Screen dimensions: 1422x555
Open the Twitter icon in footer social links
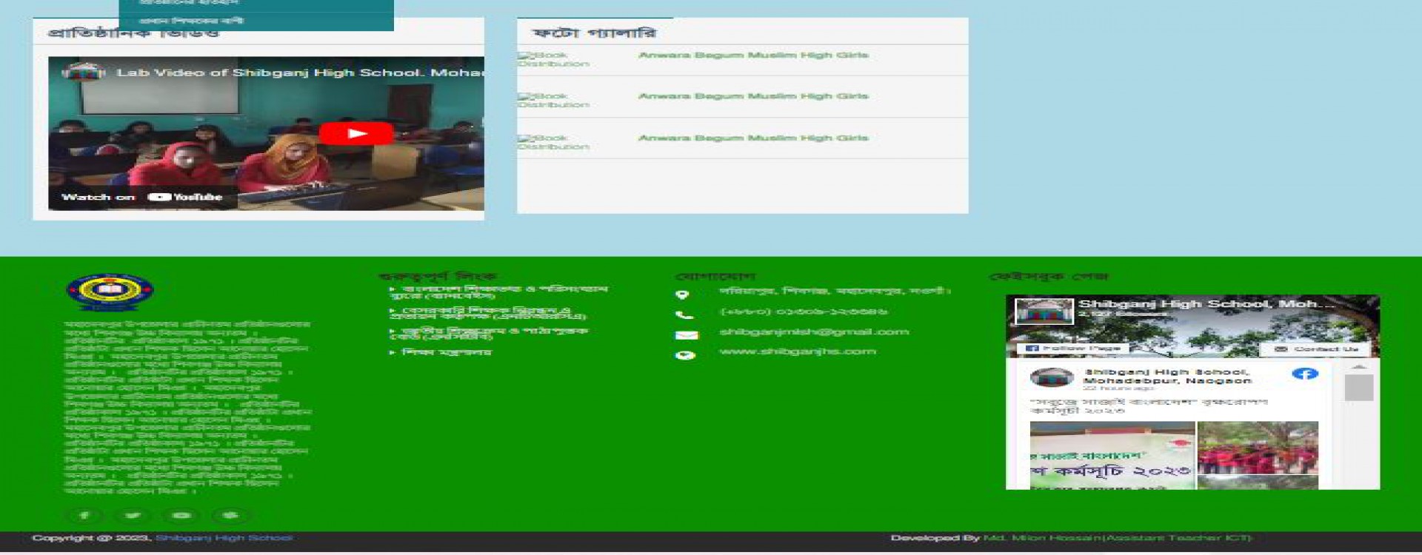(x=133, y=515)
